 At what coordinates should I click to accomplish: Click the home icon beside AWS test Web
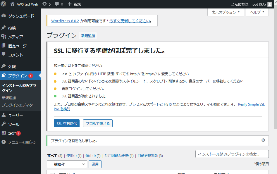click(12, 4)
